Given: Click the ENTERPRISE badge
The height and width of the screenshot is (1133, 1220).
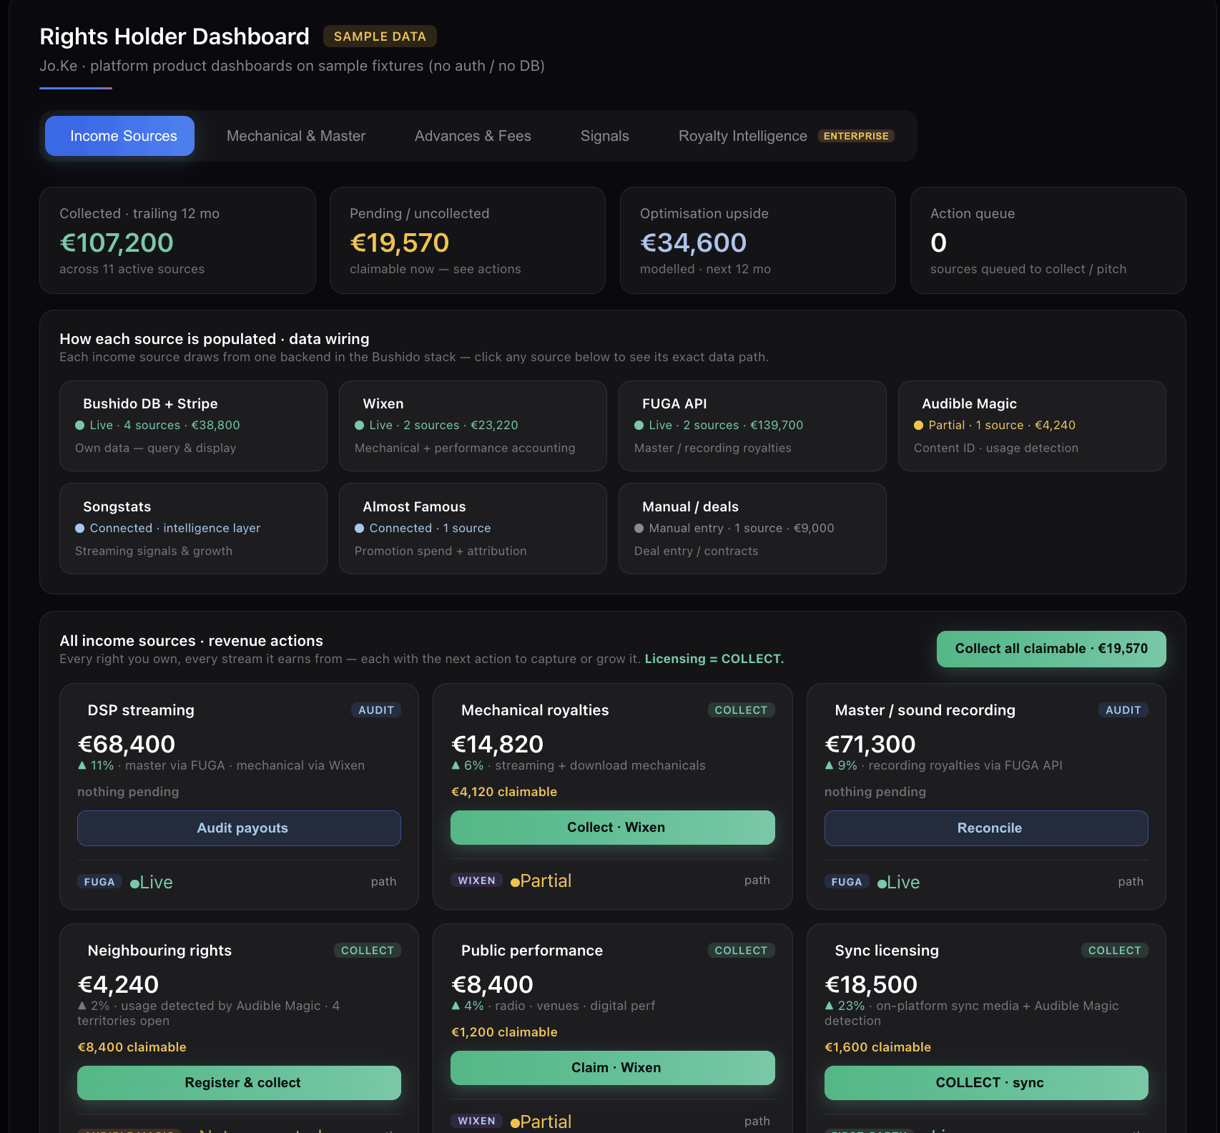Looking at the screenshot, I should click(856, 136).
